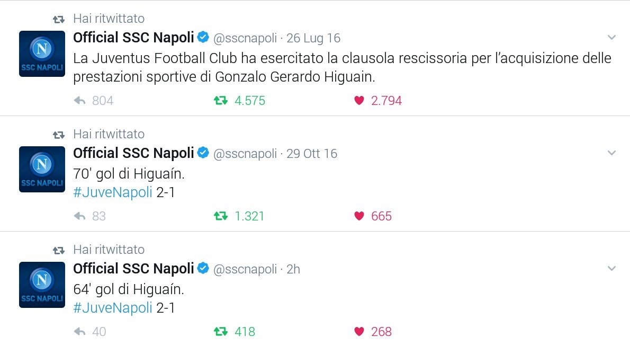Open #JuveNapoli hashtag in 70' goal tweet

(112, 192)
